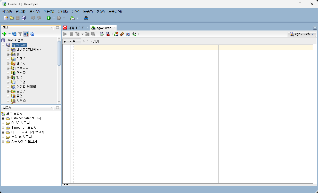Click the eraser Clear icon

point(122,34)
